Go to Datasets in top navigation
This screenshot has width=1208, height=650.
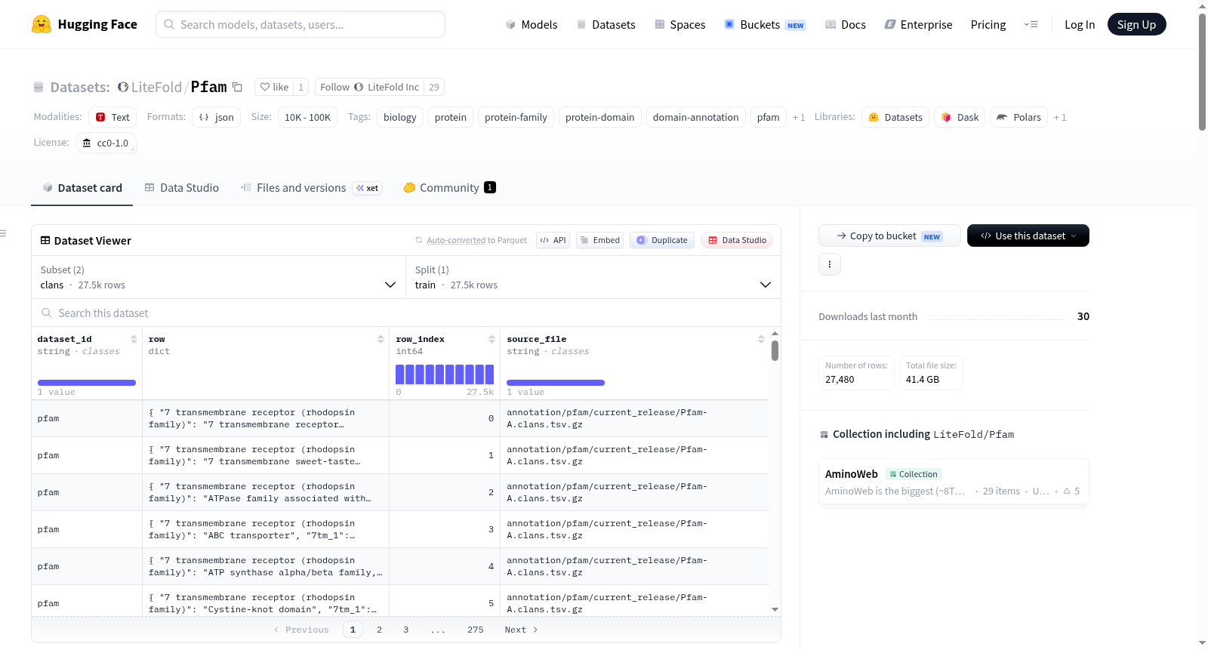(x=606, y=24)
